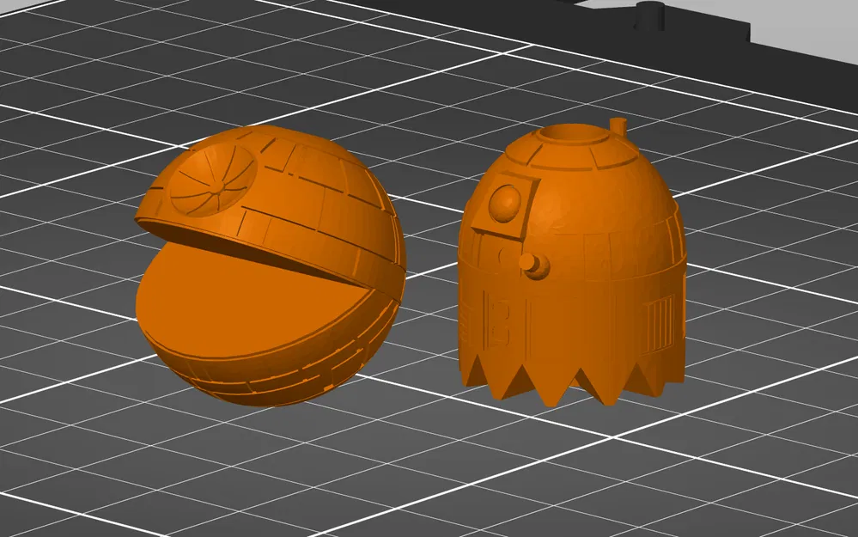Click the cylindrical post on the gantry
Image resolution: width=858 pixels, height=537 pixels.
pos(651,15)
